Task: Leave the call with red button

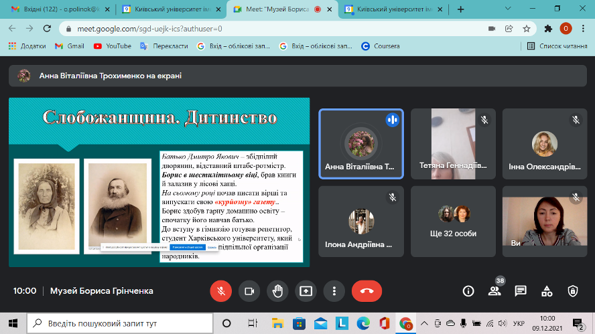Action: click(x=367, y=291)
